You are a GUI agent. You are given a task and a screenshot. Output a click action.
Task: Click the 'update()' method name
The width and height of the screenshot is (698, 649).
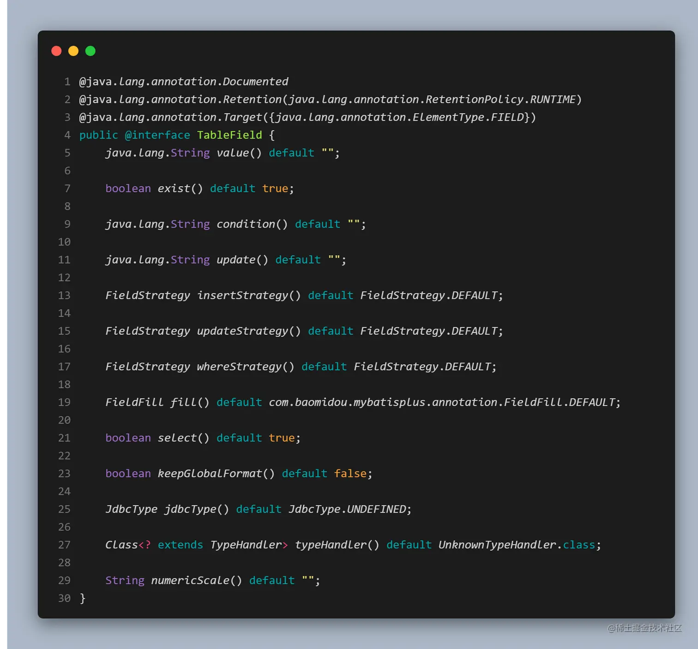click(x=242, y=259)
